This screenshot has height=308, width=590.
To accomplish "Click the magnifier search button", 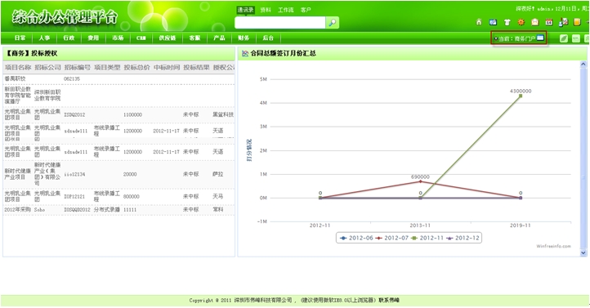I will pyautogui.click(x=333, y=23).
